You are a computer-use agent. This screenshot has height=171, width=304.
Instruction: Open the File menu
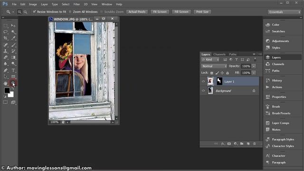click(x=14, y=4)
